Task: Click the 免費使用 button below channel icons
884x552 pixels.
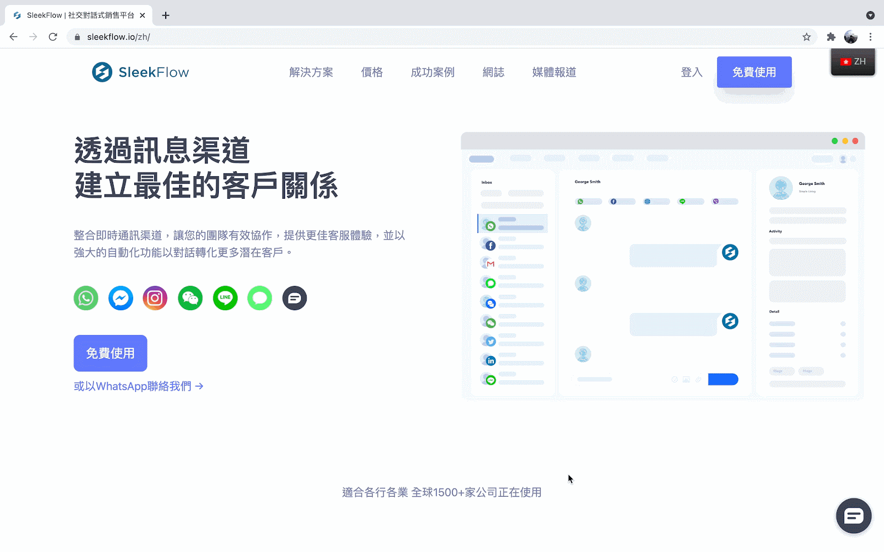Action: click(x=110, y=353)
